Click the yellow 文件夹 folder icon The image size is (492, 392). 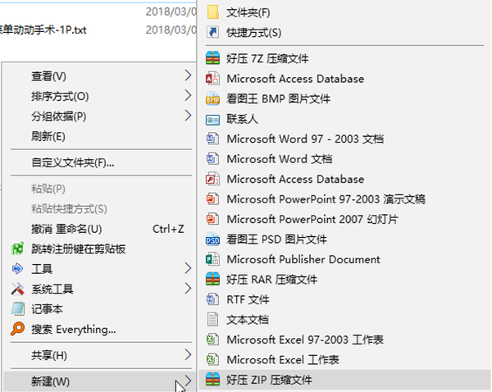[213, 12]
